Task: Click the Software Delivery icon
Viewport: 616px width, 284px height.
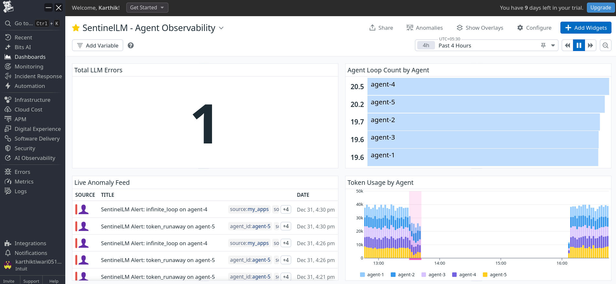Action: pos(8,139)
